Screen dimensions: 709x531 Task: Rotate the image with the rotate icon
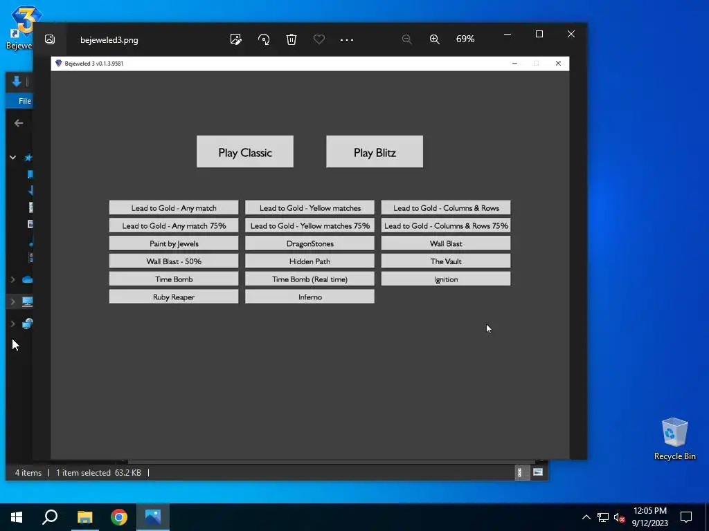click(264, 39)
